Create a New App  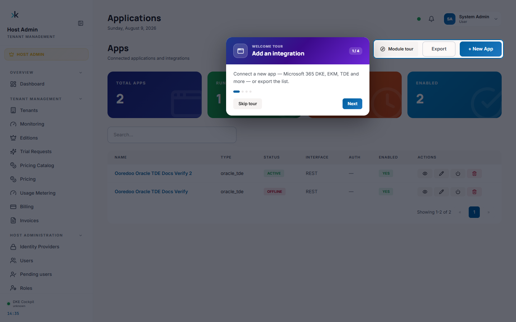pyautogui.click(x=481, y=49)
